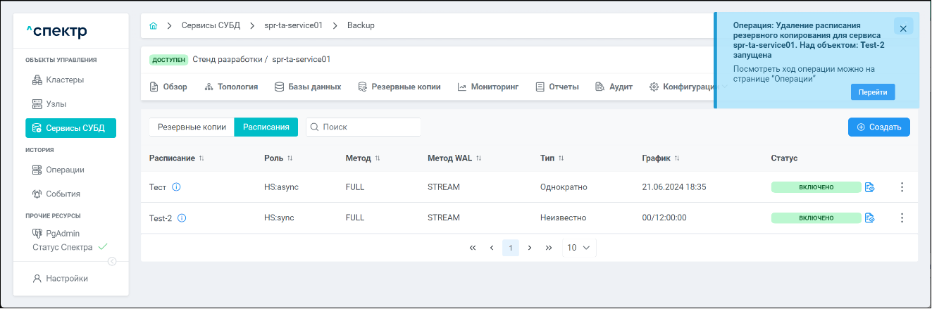Switch to Резервные копии toggle view
This screenshot has height=309, width=932.
pos(192,127)
